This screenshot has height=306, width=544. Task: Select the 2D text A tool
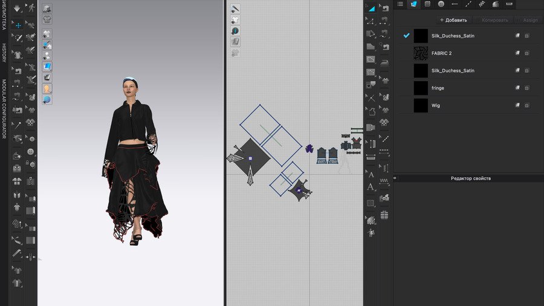(371, 175)
